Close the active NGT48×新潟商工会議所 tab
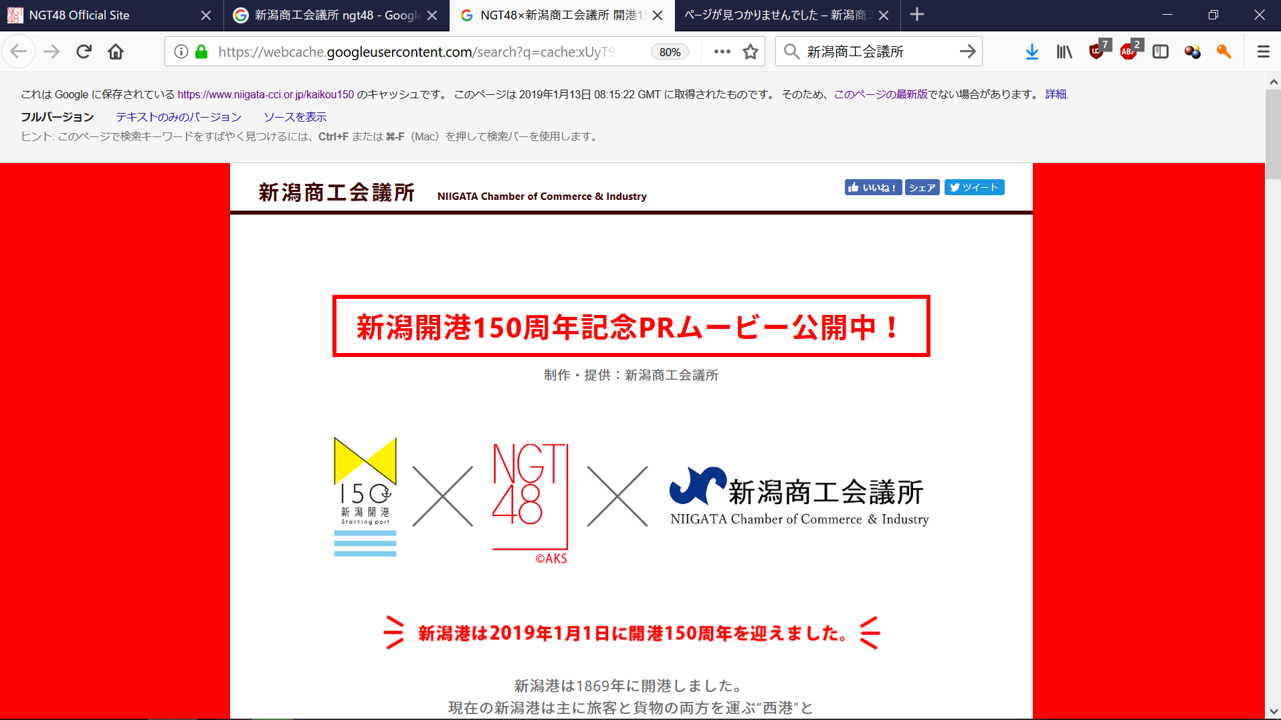Viewport: 1281px width, 720px height. (x=658, y=15)
